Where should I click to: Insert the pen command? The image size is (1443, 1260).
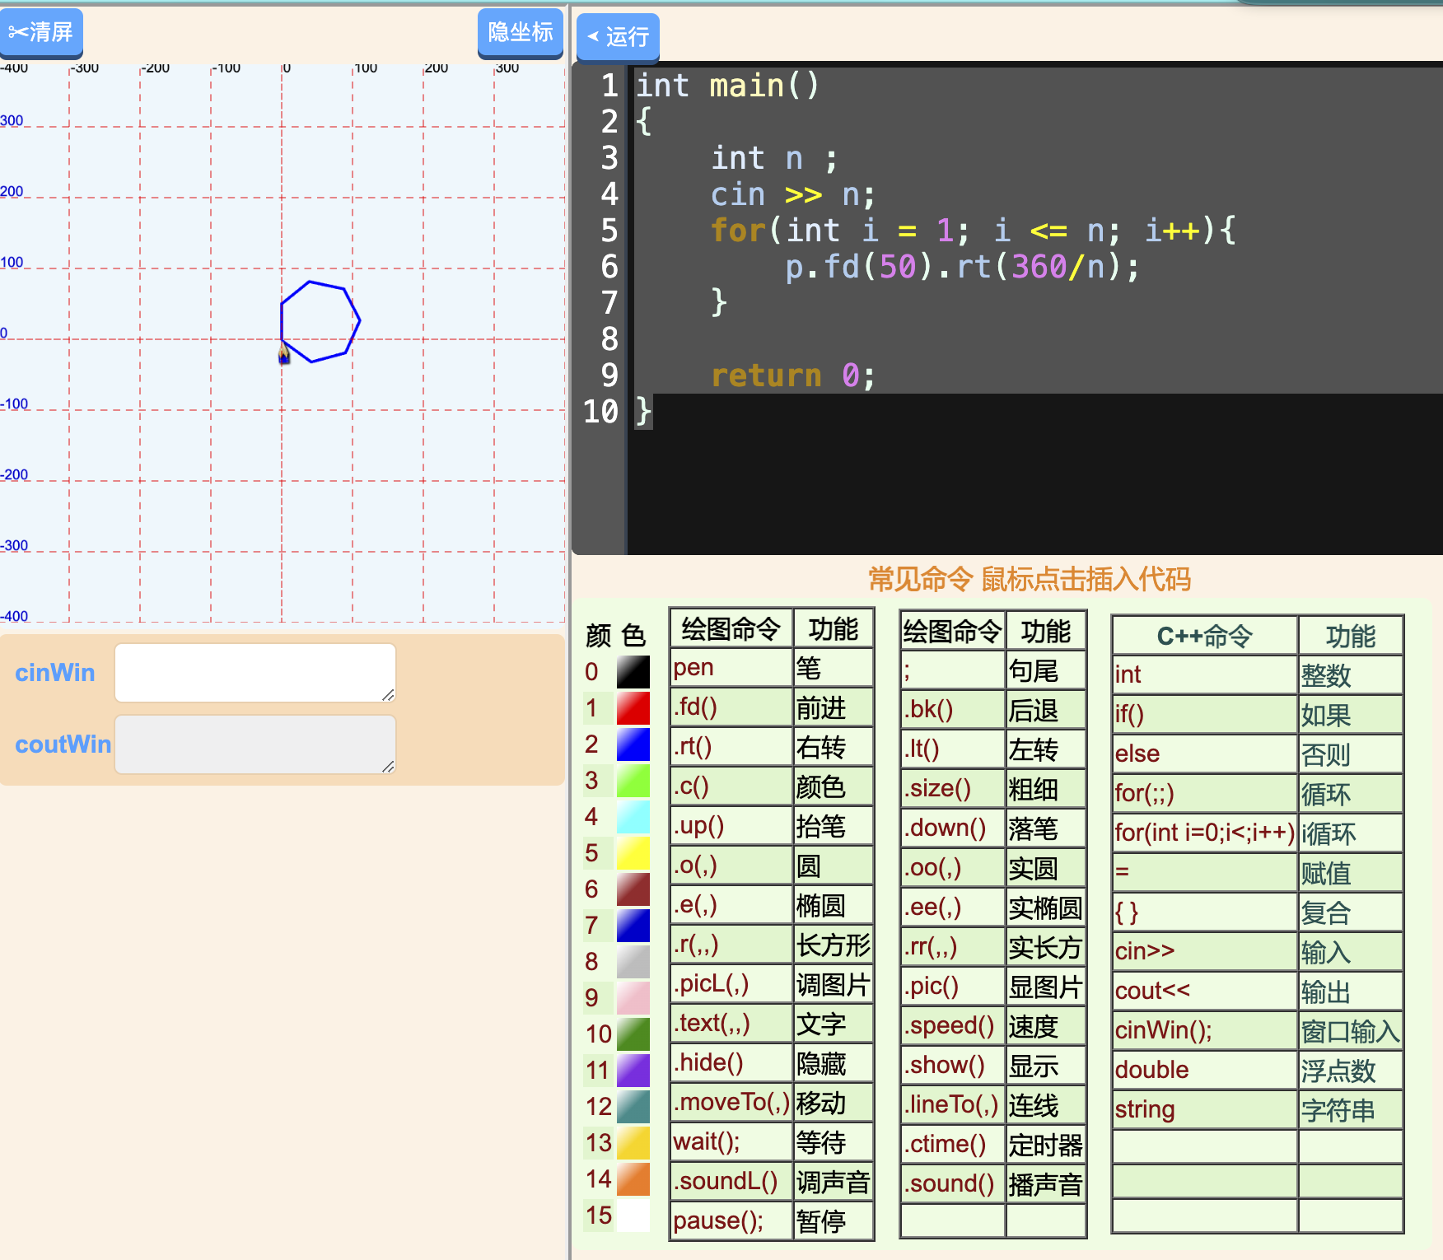point(731,668)
